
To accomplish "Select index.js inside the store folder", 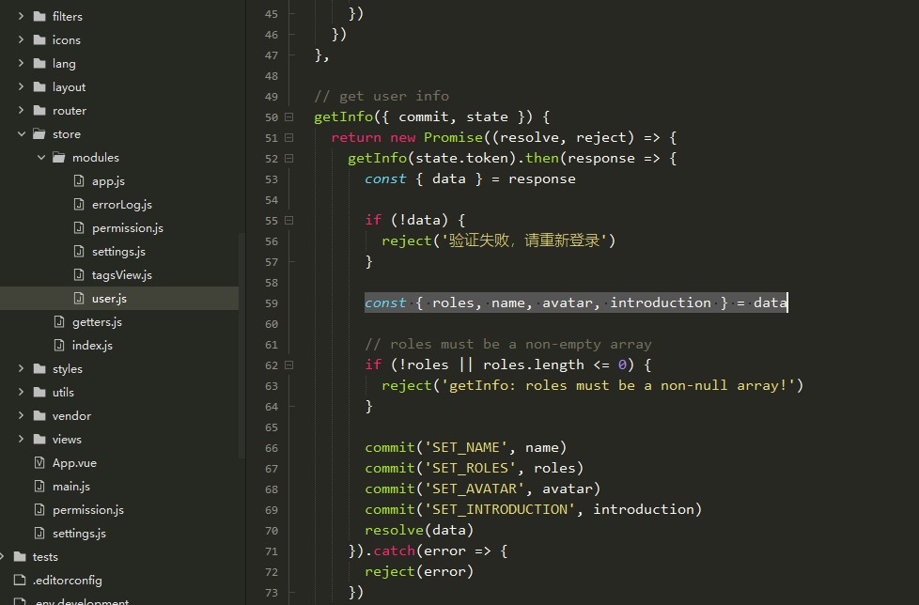I will [x=91, y=345].
